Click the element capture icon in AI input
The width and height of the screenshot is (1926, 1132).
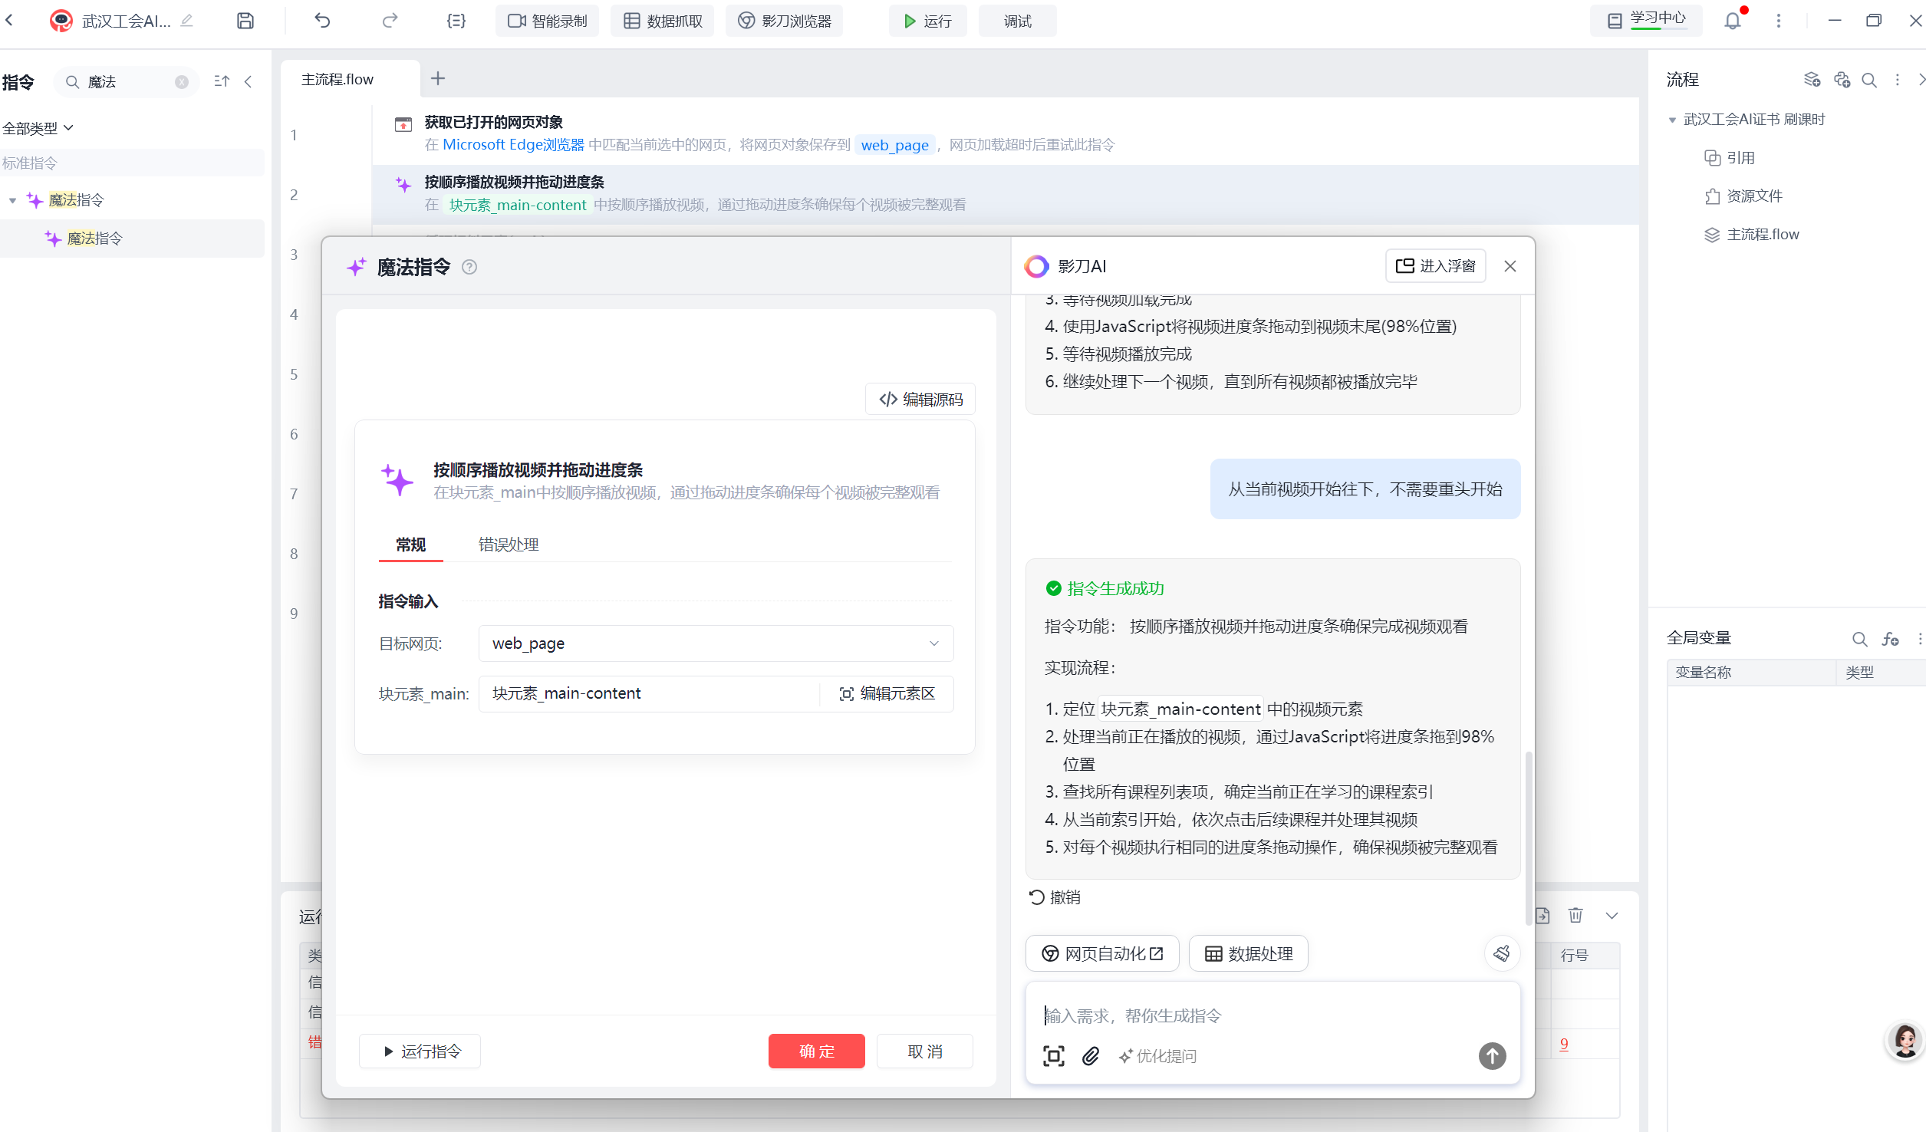coord(1053,1056)
